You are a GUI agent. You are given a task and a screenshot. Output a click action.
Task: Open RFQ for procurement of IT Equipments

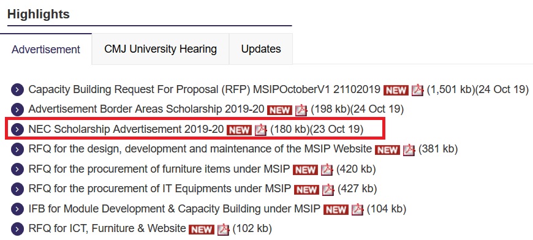click(x=160, y=189)
